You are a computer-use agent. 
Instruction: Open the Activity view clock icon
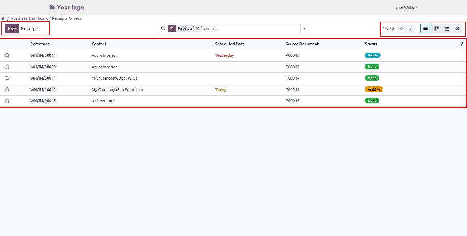457,28
